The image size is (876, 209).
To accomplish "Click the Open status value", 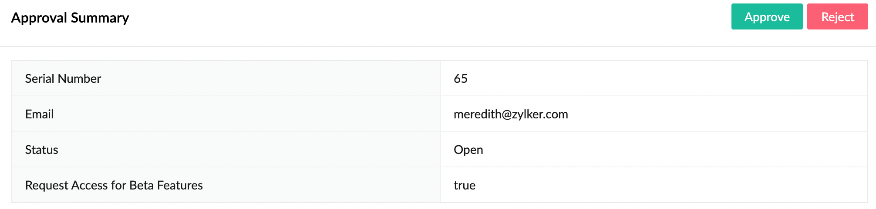I will coord(468,150).
